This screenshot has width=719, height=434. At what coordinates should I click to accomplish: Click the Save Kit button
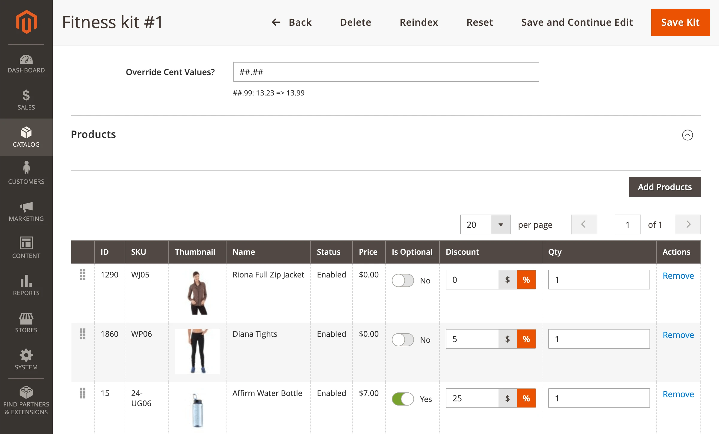(x=680, y=22)
